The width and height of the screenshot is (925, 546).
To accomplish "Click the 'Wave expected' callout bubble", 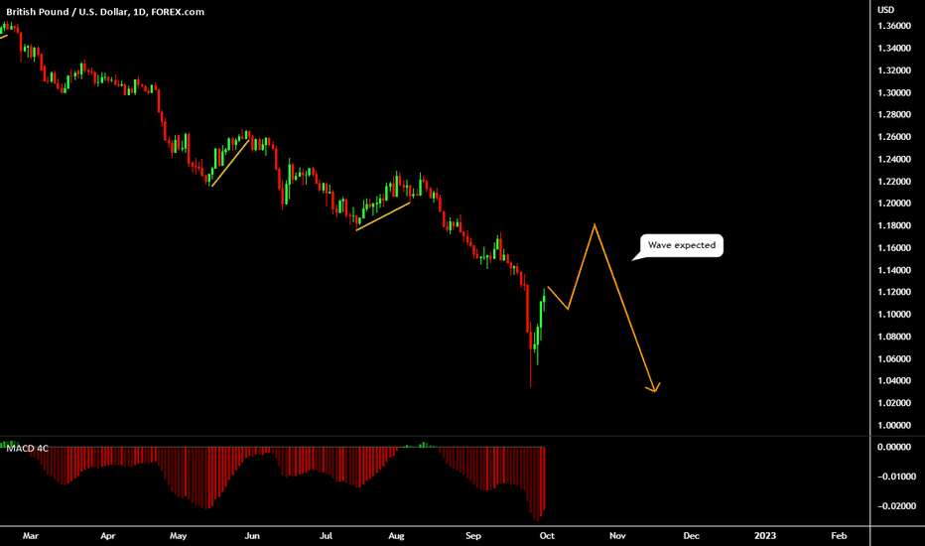I will point(682,245).
